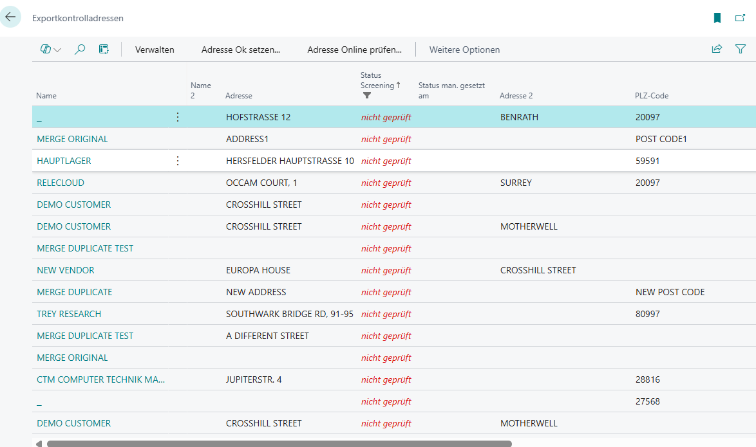This screenshot has width=756, height=447.
Task: Open the Verwalten menu
Action: click(155, 50)
